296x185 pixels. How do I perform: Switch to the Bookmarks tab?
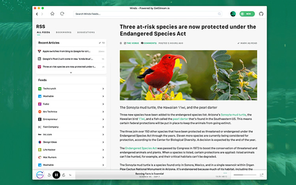[64, 32]
